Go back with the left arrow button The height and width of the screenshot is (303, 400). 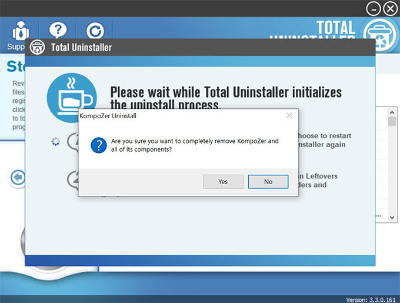tap(18, 177)
